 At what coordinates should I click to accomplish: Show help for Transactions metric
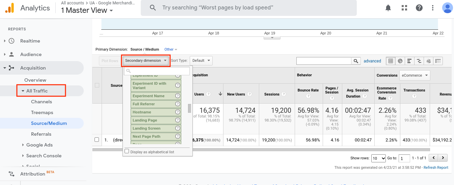(414, 96)
